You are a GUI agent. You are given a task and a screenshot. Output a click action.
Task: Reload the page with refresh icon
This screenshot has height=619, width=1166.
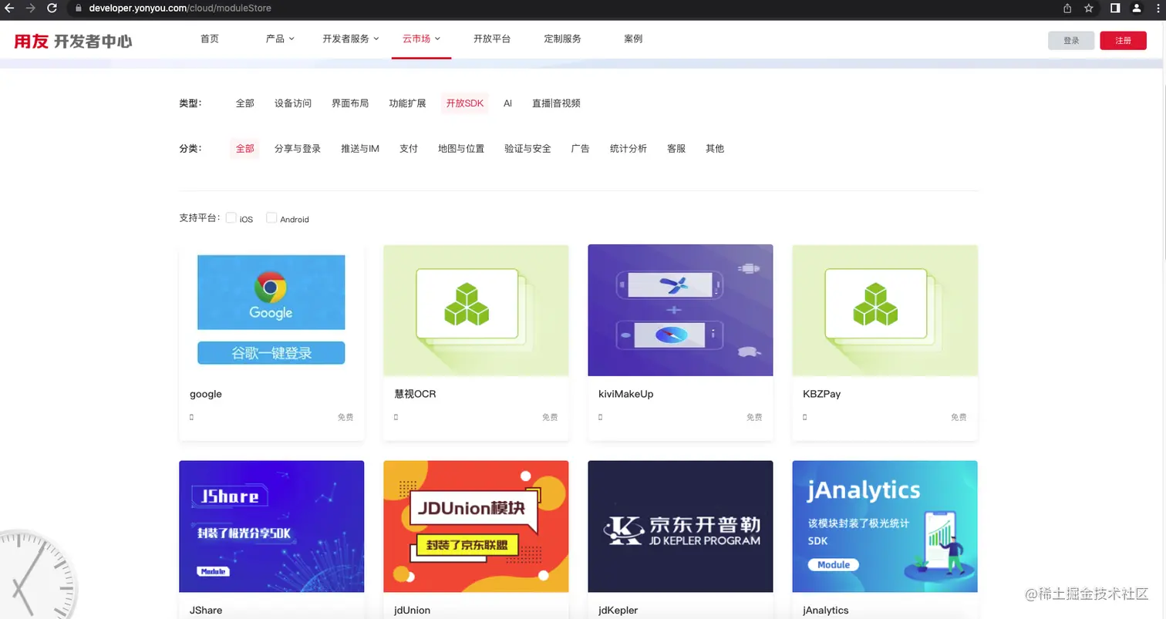[52, 8]
